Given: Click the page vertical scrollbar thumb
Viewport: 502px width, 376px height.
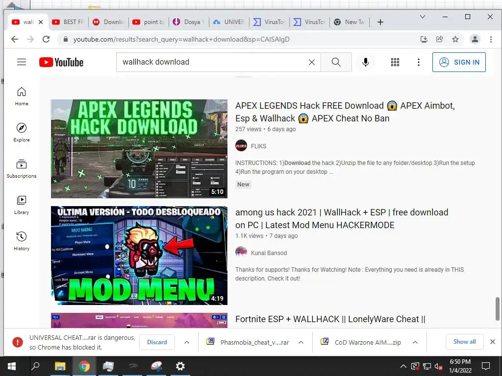Looking at the screenshot, I should coord(497,308).
